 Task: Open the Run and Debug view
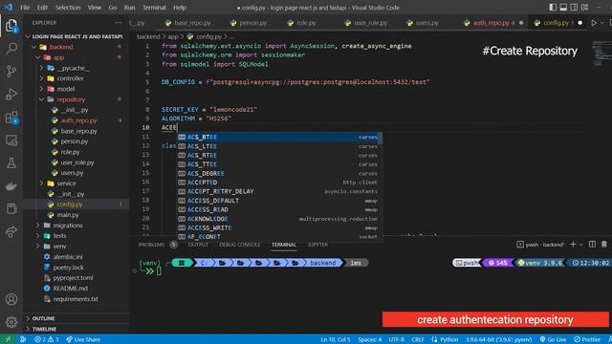pyautogui.click(x=11, y=94)
